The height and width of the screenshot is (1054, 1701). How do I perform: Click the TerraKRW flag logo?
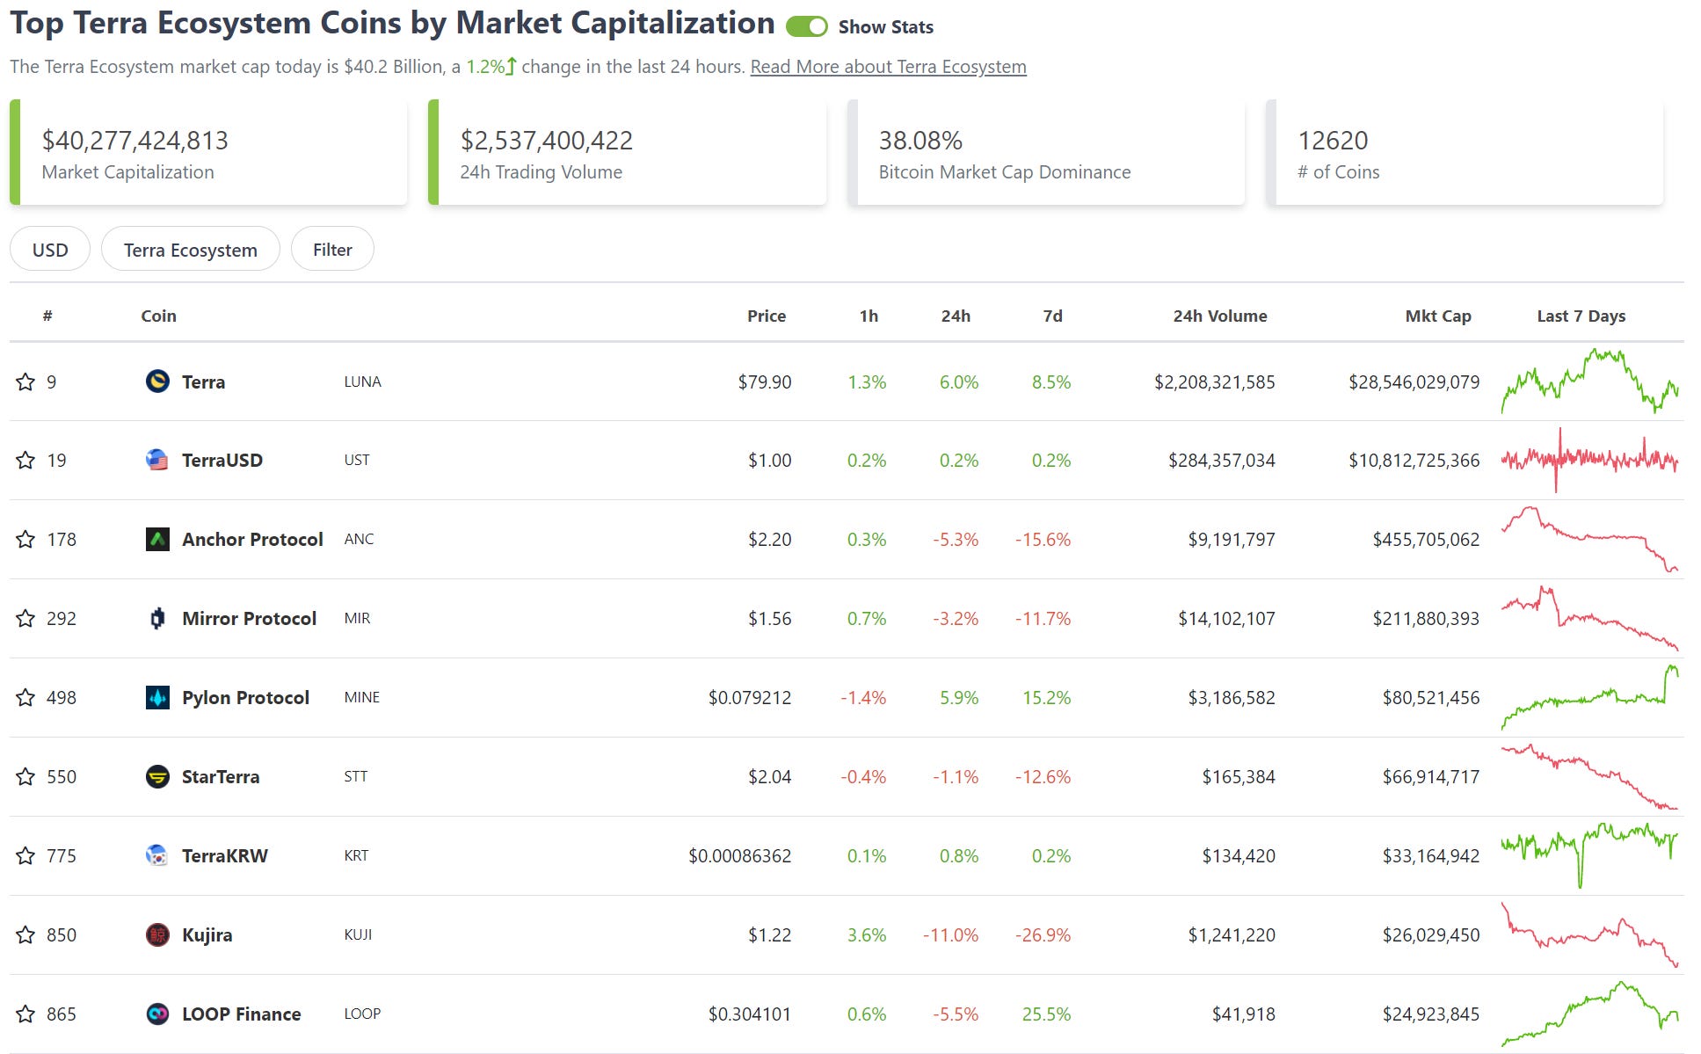click(x=157, y=855)
